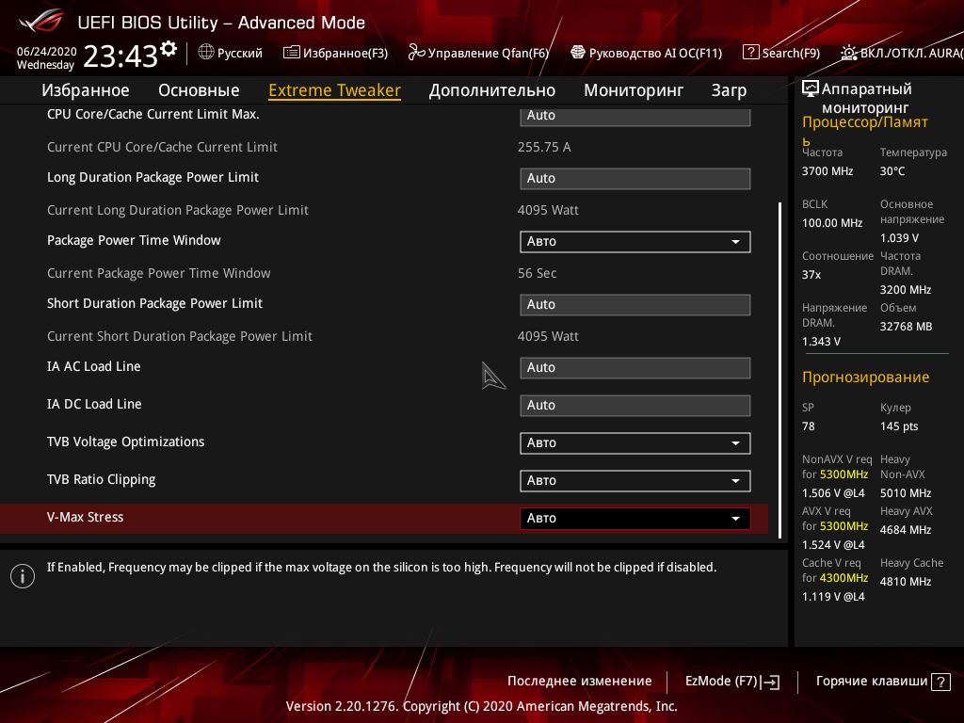The width and height of the screenshot is (964, 723).
Task: Click the 23:43 clock time
Action: pos(120,56)
